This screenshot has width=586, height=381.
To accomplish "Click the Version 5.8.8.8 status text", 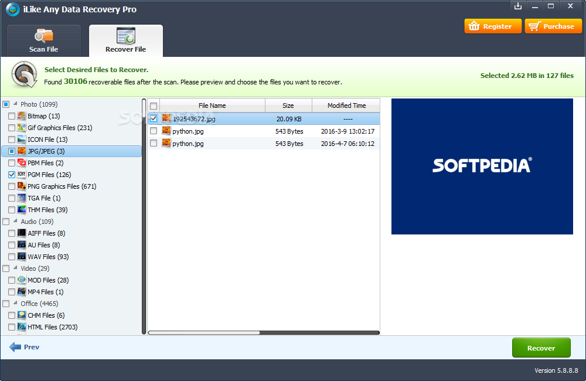I will pyautogui.click(x=556, y=370).
